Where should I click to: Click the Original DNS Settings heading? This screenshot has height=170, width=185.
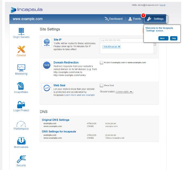[56, 120]
